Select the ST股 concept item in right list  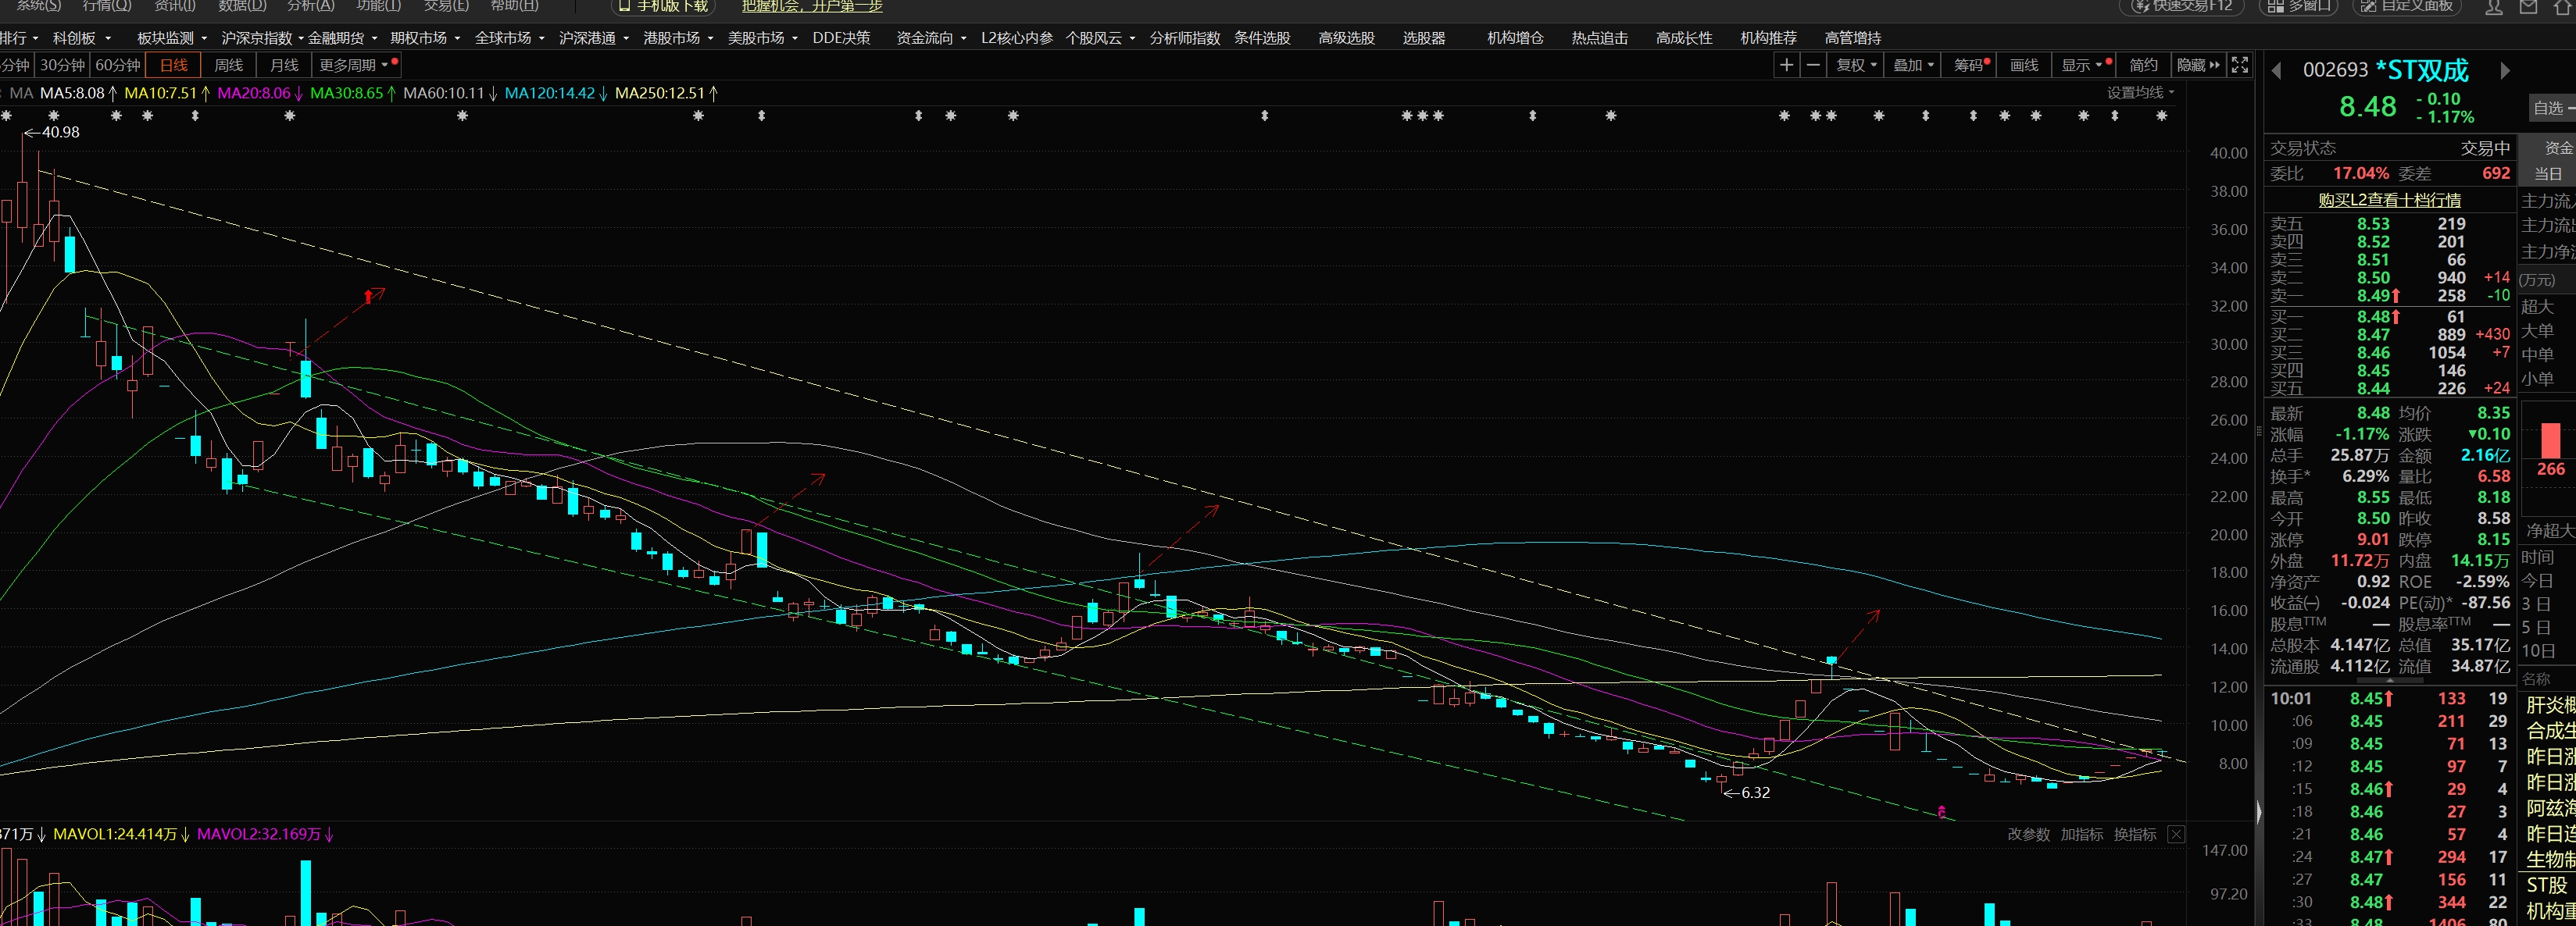click(x=2547, y=885)
